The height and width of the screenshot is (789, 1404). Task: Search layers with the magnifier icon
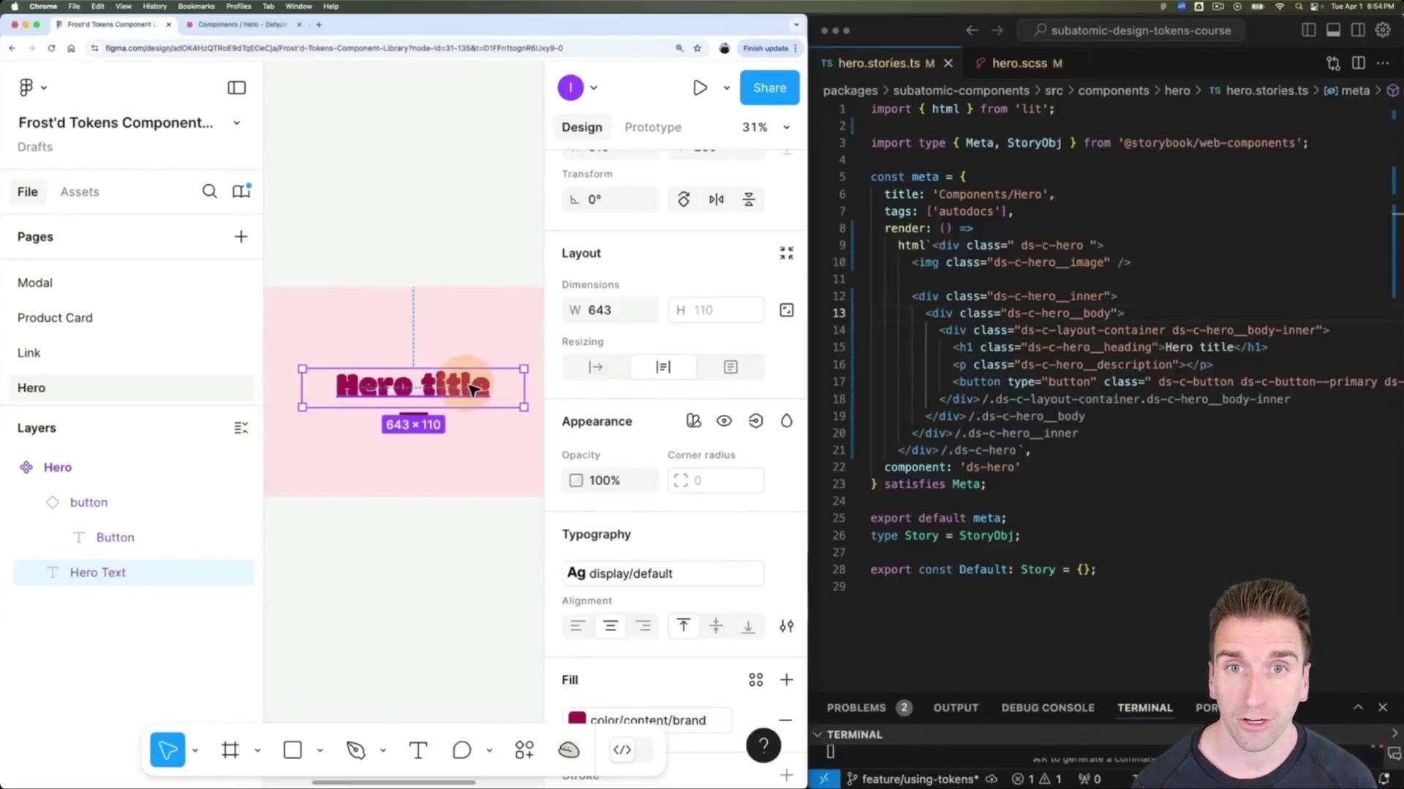209,191
